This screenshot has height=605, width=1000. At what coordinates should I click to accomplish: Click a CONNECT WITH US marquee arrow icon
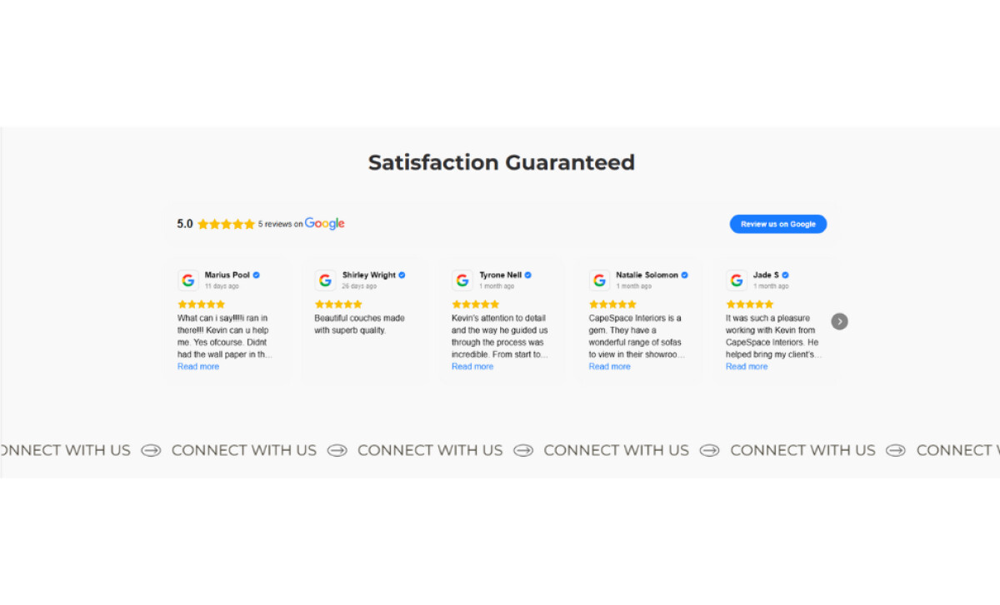pyautogui.click(x=337, y=450)
